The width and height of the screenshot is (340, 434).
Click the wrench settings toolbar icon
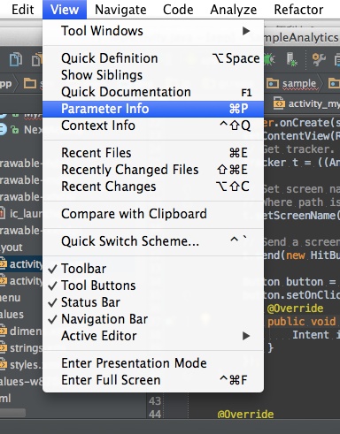click(x=319, y=59)
